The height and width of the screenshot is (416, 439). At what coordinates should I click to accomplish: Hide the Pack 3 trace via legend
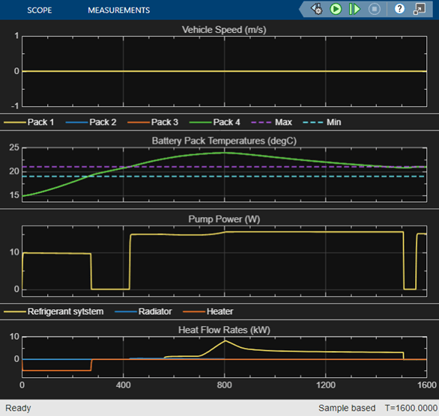click(x=153, y=122)
